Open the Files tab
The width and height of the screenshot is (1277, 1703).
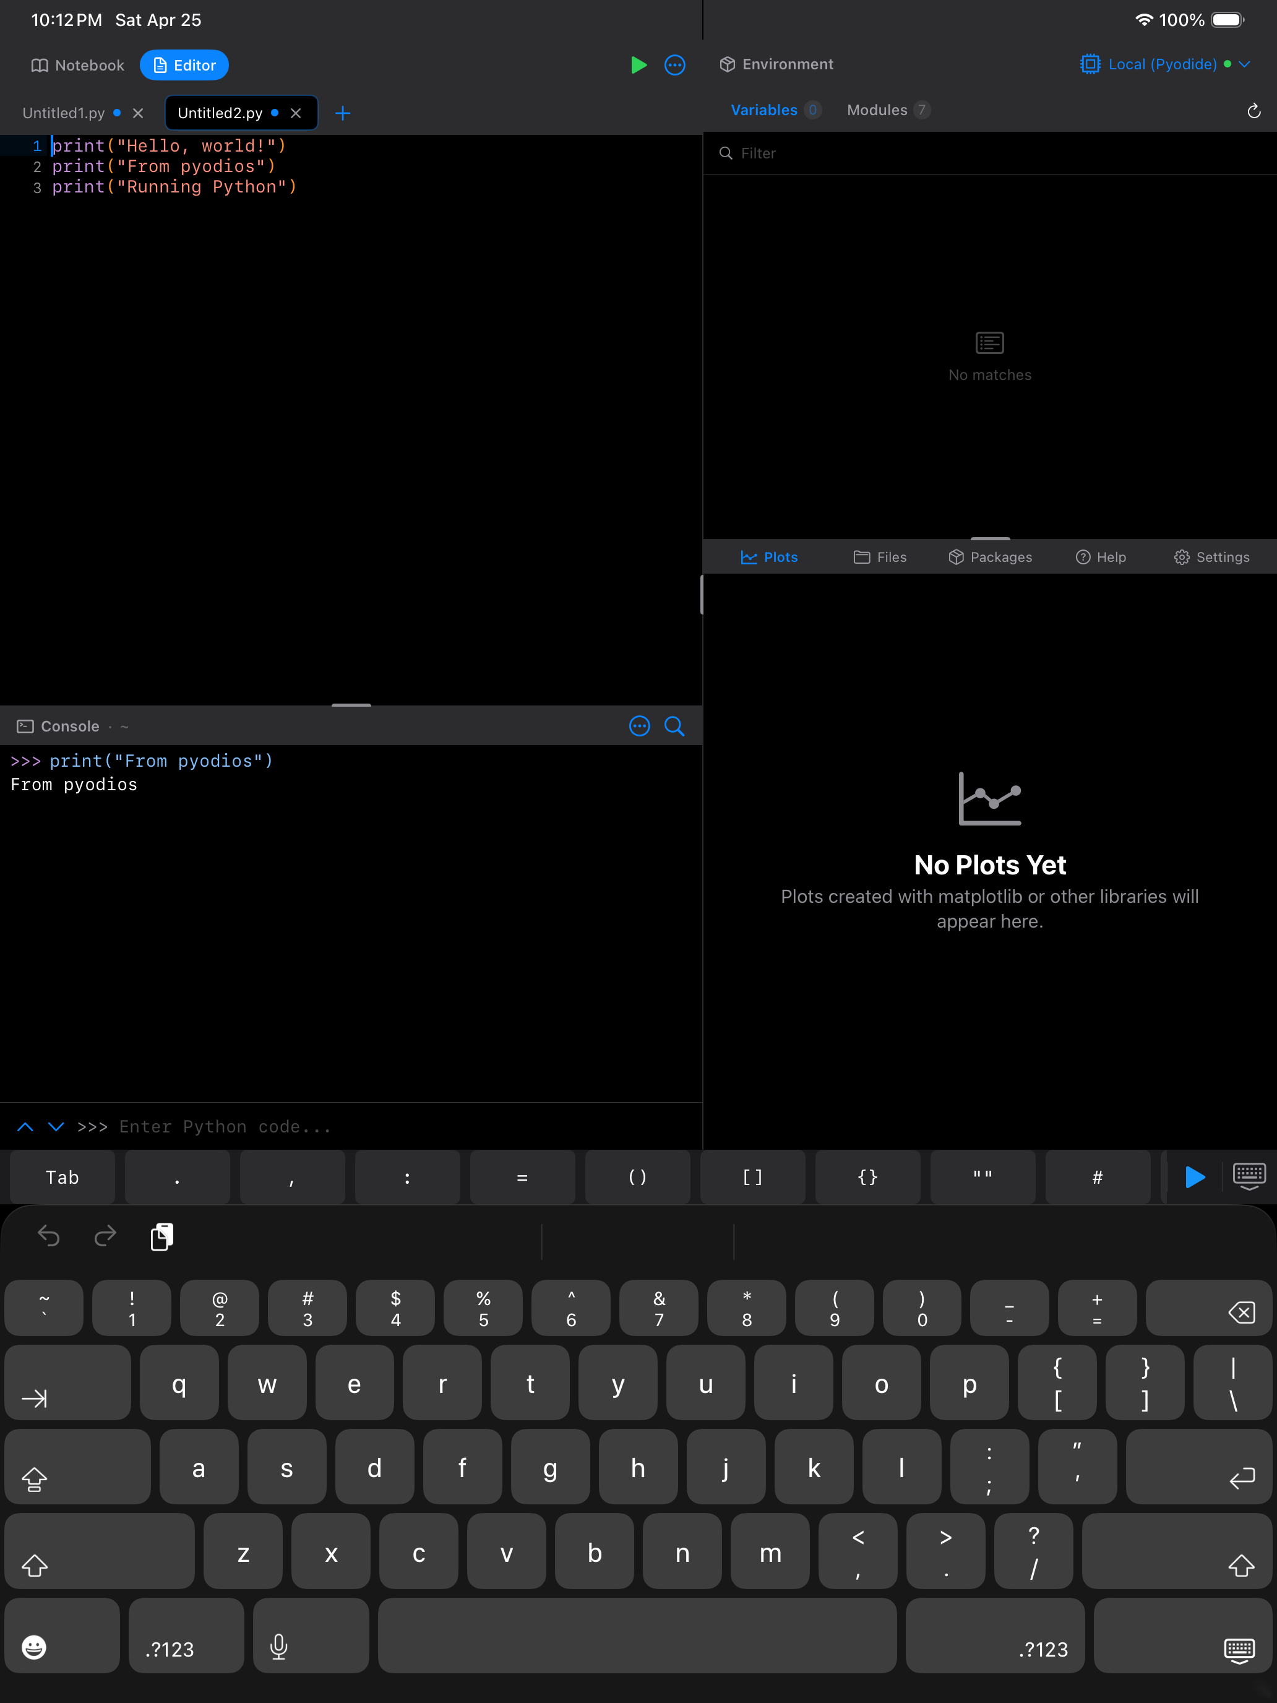point(880,558)
